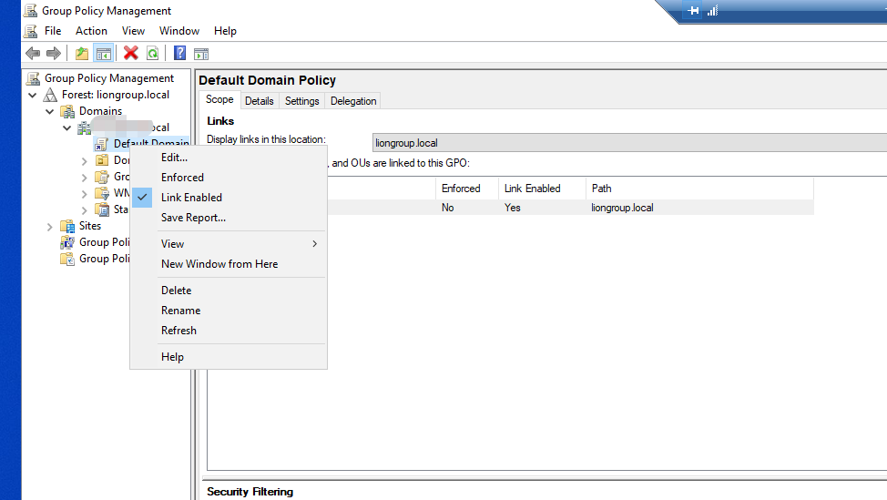The image size is (887, 500).
Task: Click the Link Enabled column header
Action: [x=542, y=189]
